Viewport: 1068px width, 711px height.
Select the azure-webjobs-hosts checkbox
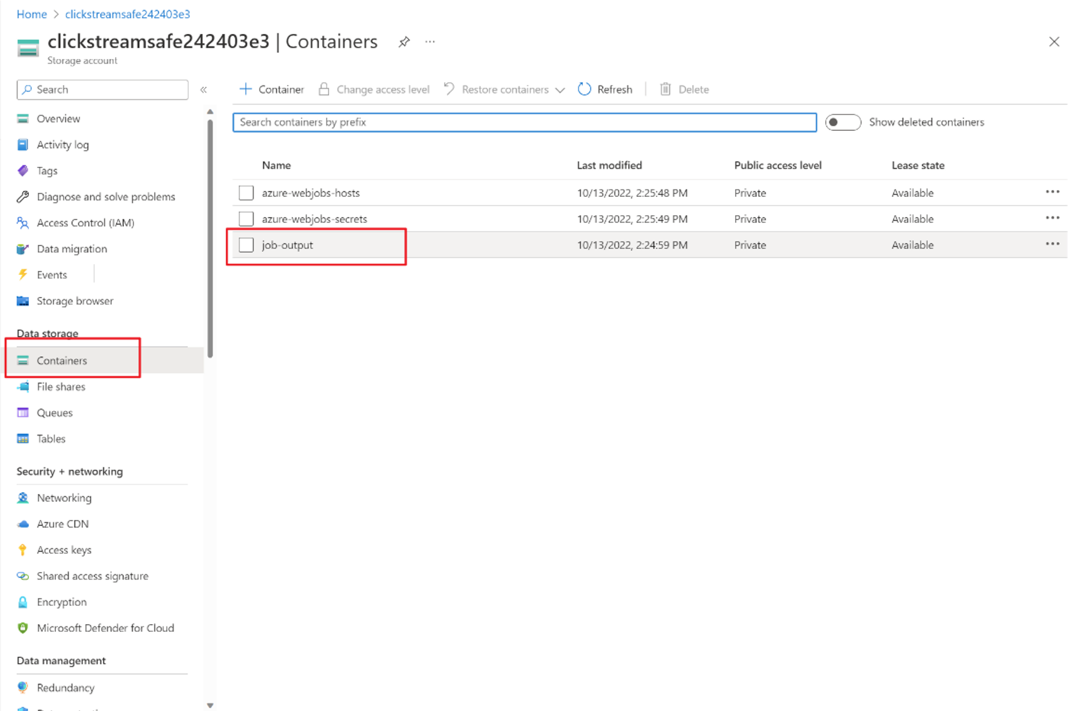(x=246, y=193)
